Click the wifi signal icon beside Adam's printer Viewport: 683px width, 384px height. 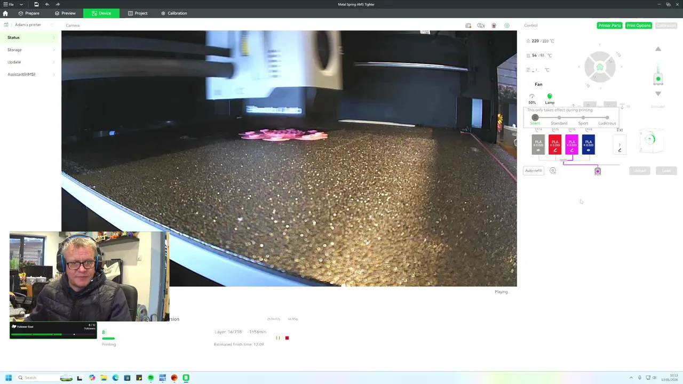pyautogui.click(x=52, y=25)
